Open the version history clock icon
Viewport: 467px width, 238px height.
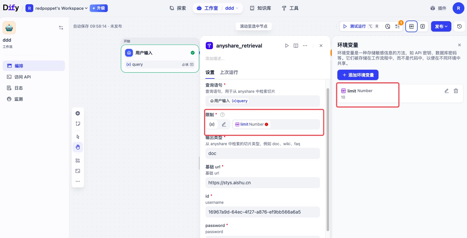[459, 26]
